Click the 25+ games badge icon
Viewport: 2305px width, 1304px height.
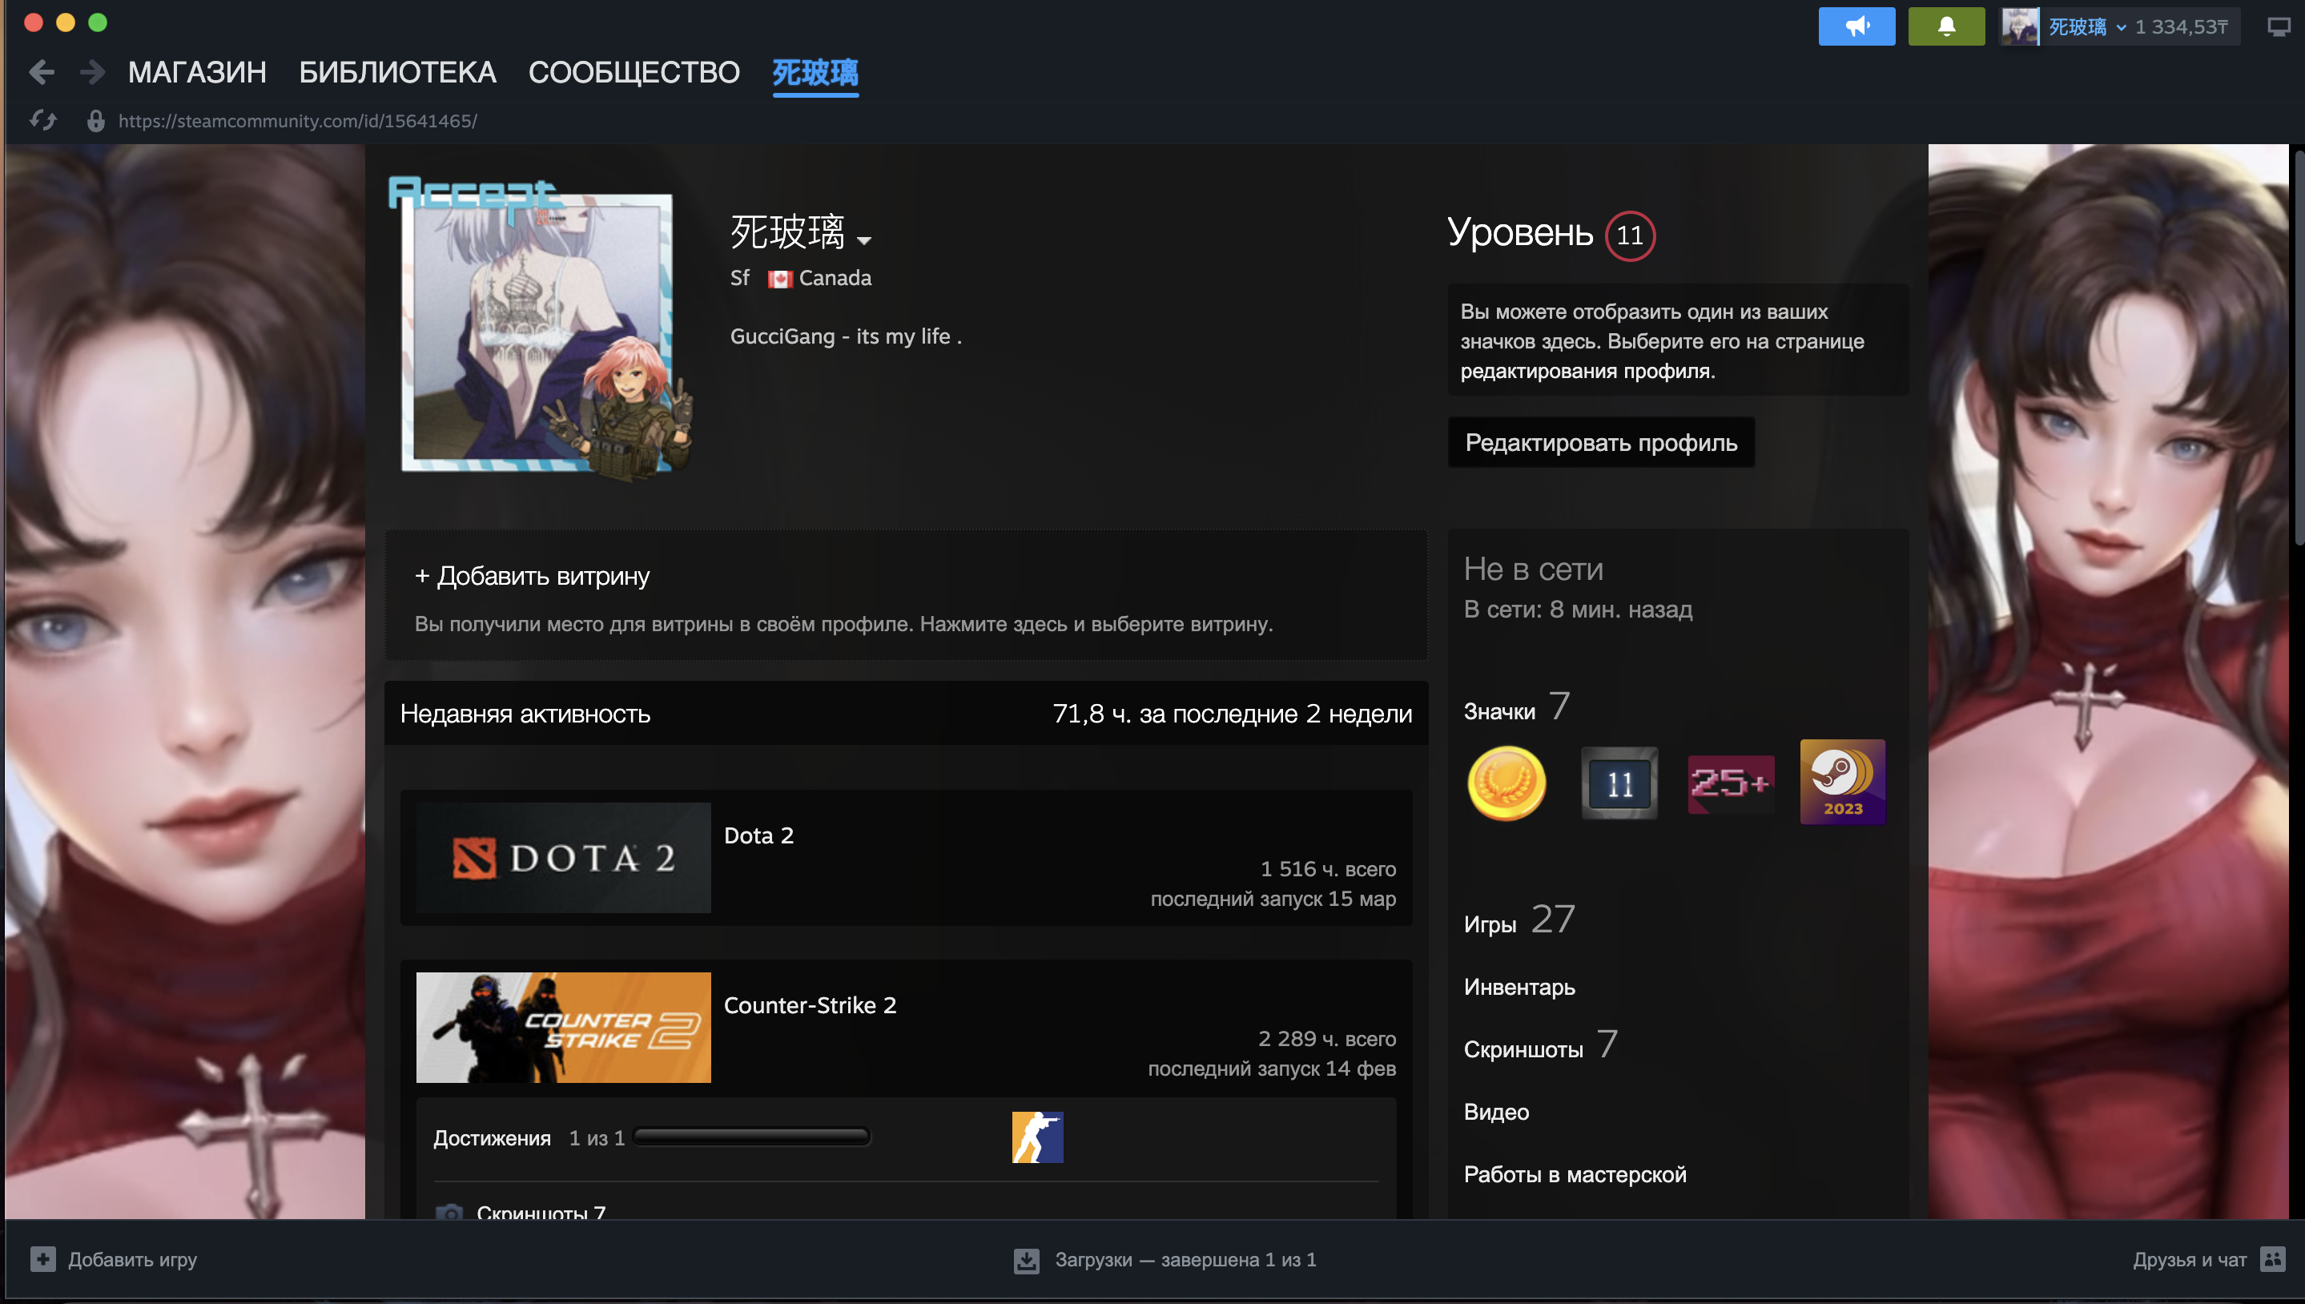click(x=1730, y=783)
